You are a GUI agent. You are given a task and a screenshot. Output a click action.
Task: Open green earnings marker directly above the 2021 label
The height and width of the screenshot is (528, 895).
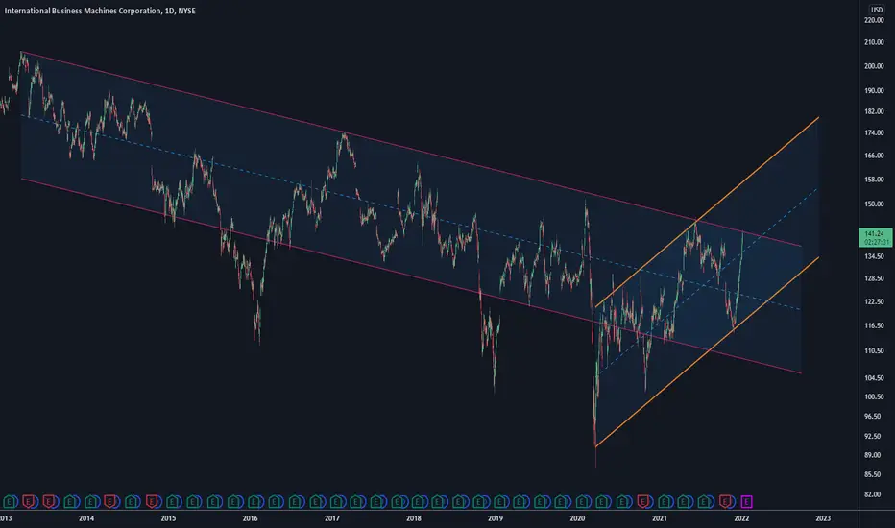[664, 502]
